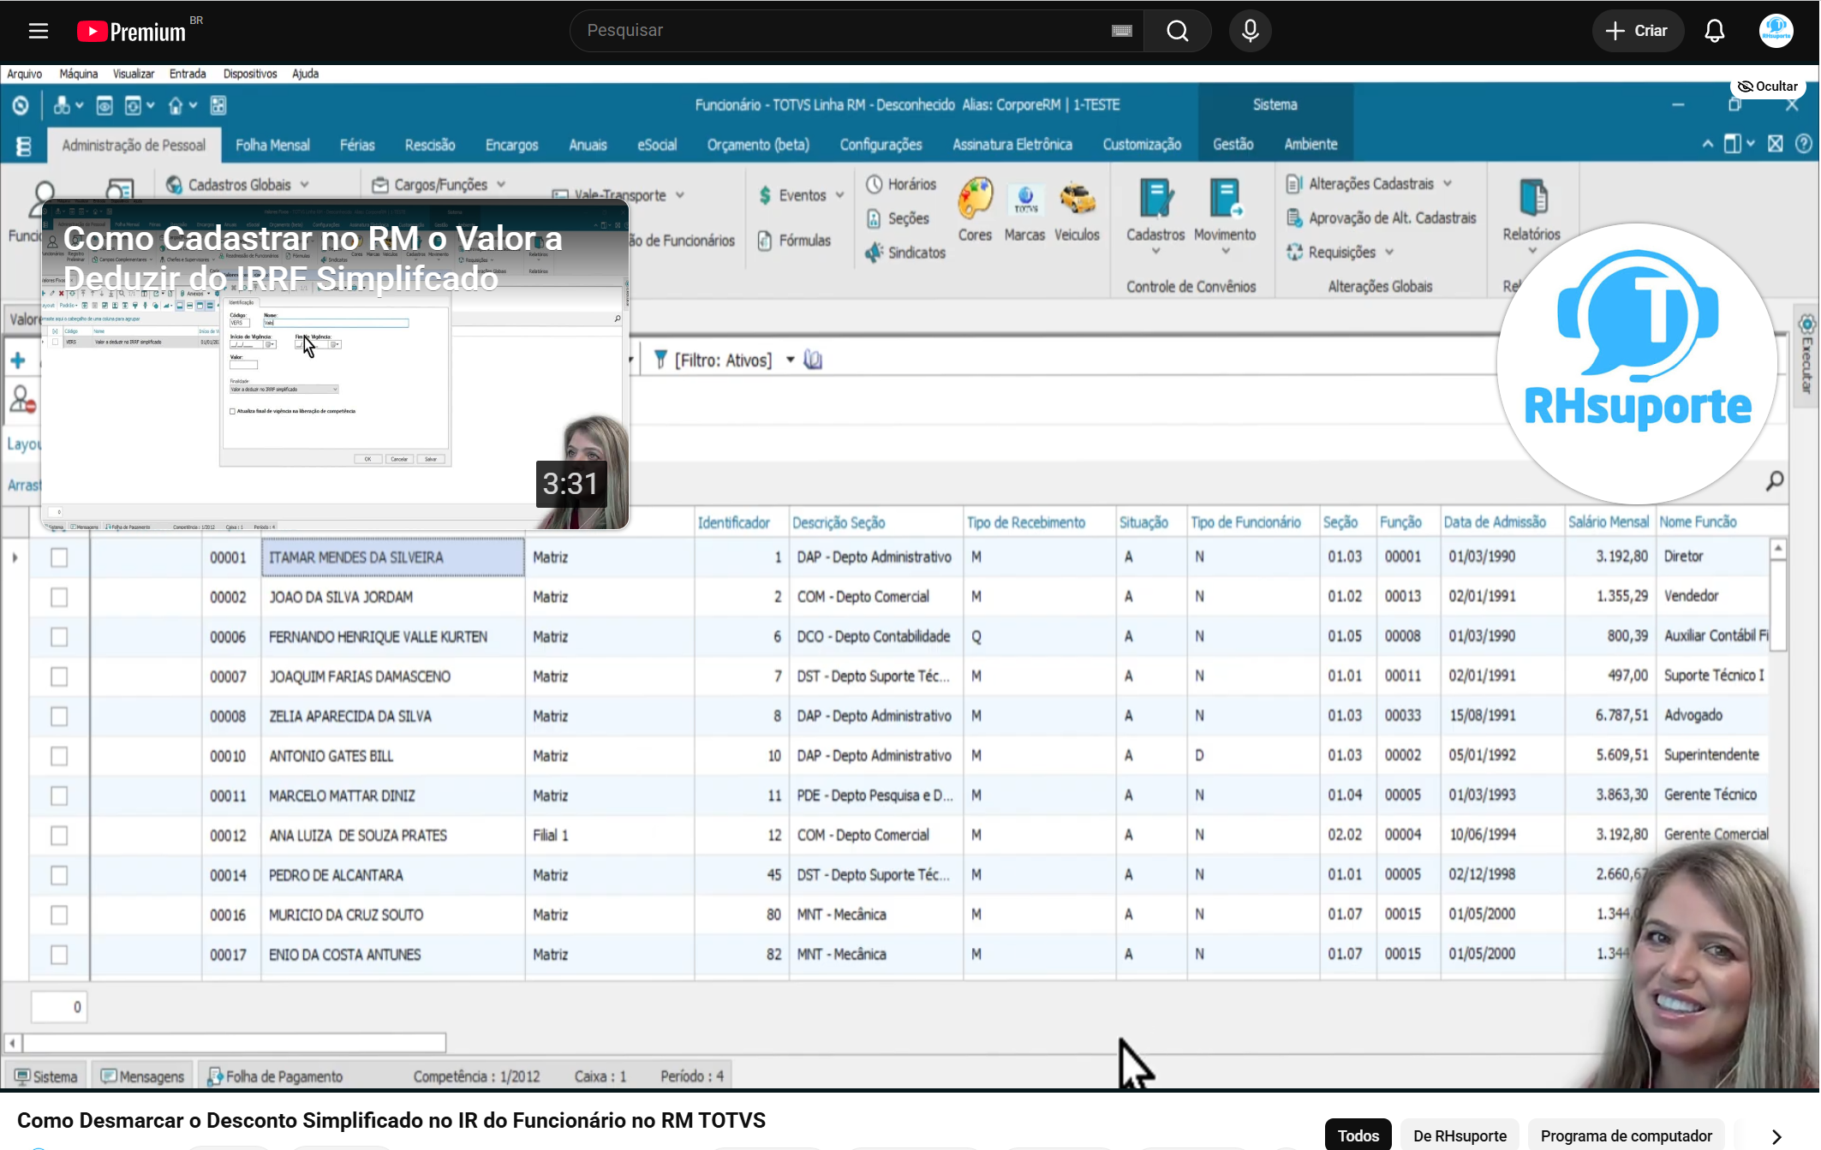
Task: Open the Veículos taxi icon
Action: click(1077, 200)
